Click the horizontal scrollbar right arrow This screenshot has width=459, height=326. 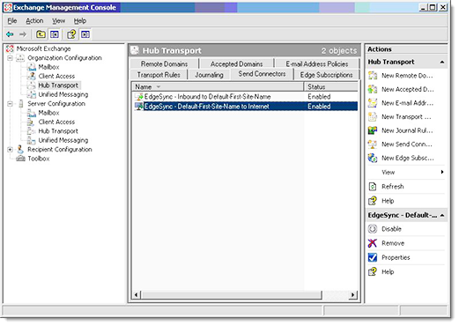coord(353,294)
